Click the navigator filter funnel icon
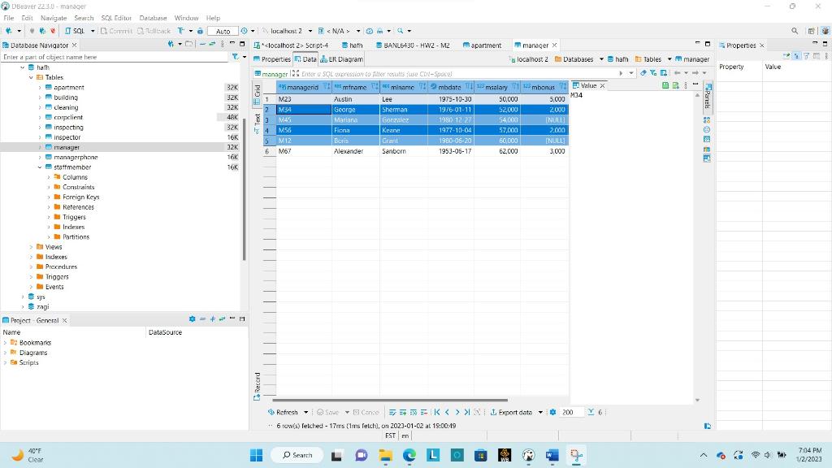 235,56
